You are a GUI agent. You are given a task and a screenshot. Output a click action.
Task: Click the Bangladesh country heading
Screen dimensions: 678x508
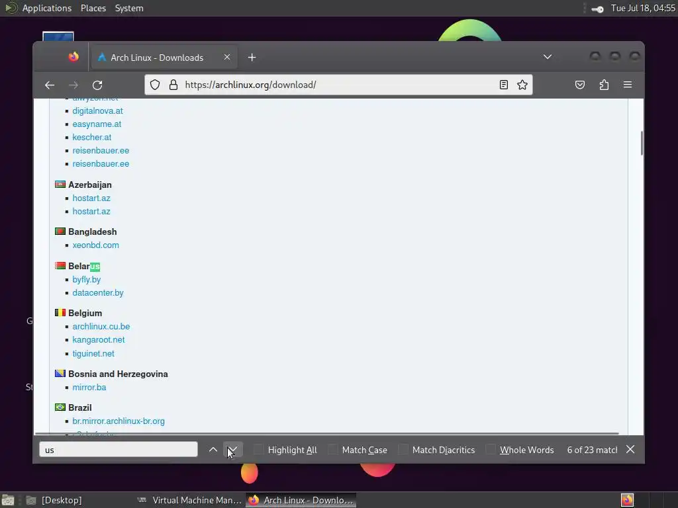tap(93, 232)
